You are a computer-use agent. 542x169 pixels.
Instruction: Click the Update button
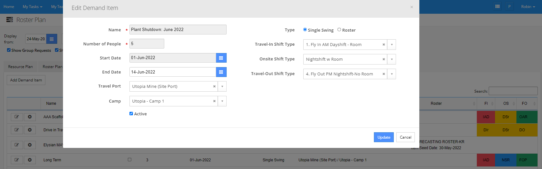pyautogui.click(x=384, y=137)
